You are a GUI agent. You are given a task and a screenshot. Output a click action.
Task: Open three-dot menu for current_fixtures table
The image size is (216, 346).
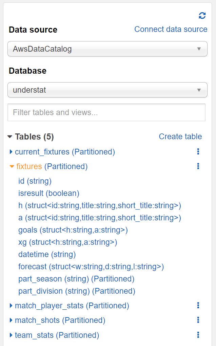coord(198,152)
